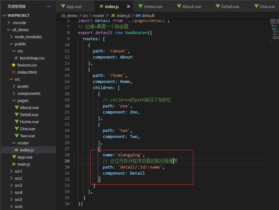Viewport: 279px width, 210px height.
Task: Click App.vue Vue icon in explorer
Action: coord(14,157)
